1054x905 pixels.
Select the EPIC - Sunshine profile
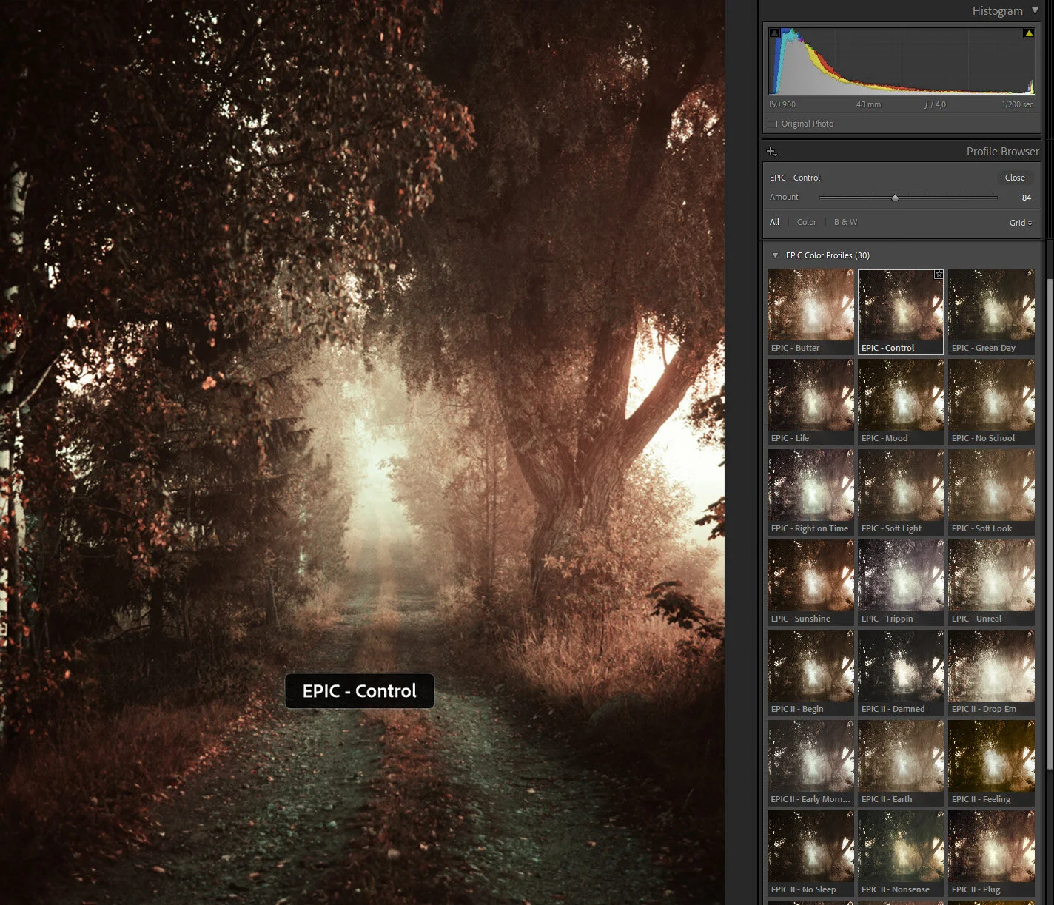pos(810,576)
